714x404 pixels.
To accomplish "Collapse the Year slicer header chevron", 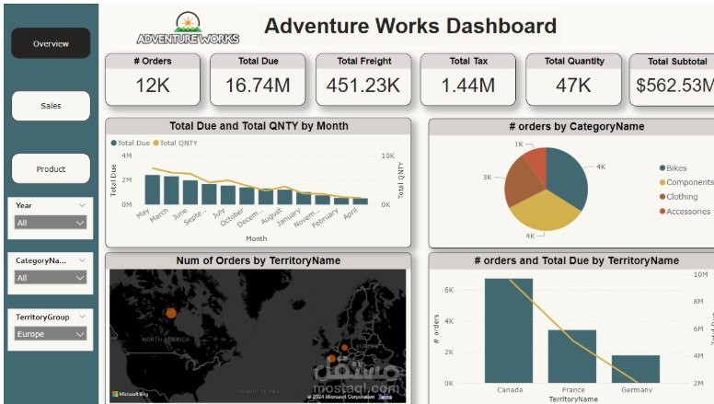I will 82,205.
